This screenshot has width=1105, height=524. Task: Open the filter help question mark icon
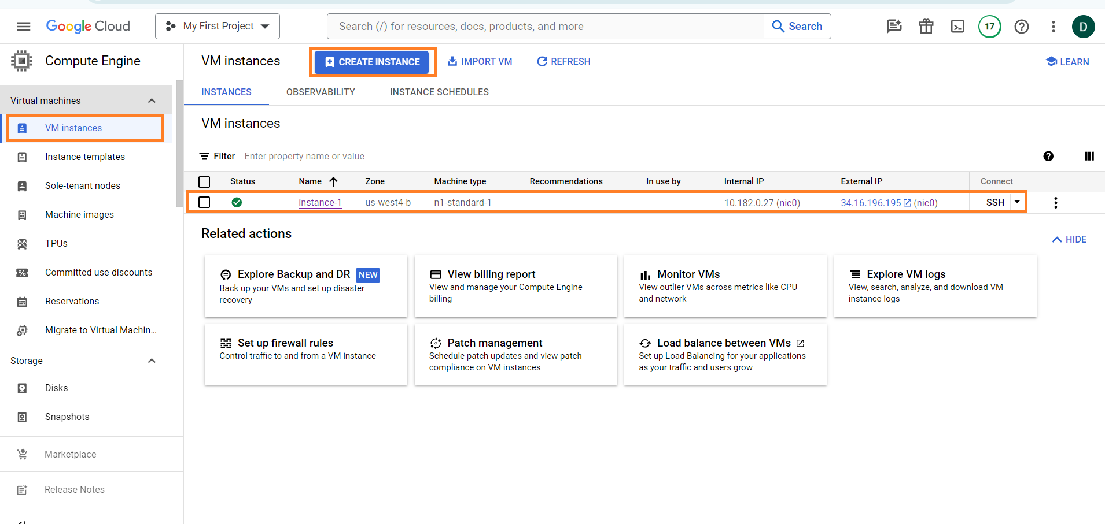pyautogui.click(x=1048, y=156)
